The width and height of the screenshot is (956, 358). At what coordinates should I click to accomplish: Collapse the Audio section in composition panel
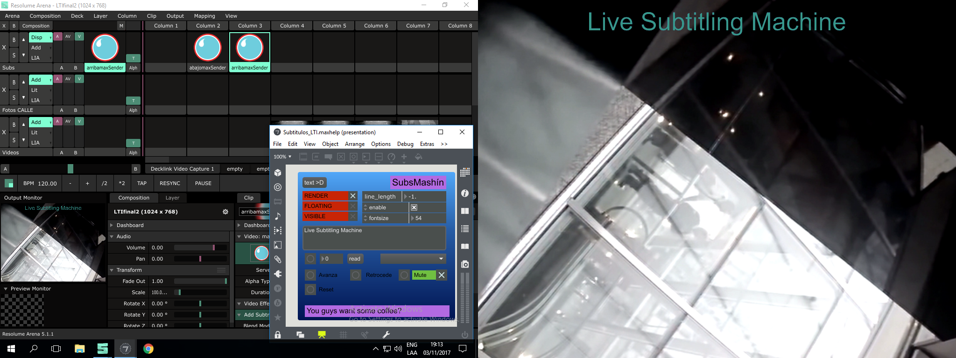(x=112, y=236)
